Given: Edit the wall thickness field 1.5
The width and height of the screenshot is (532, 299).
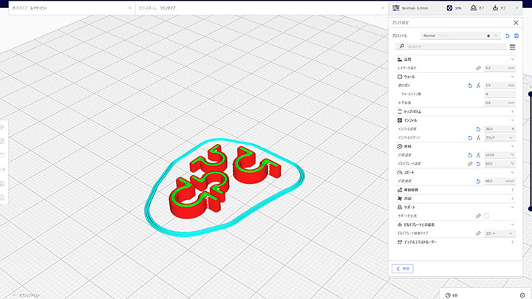Looking at the screenshot, I should (499, 86).
